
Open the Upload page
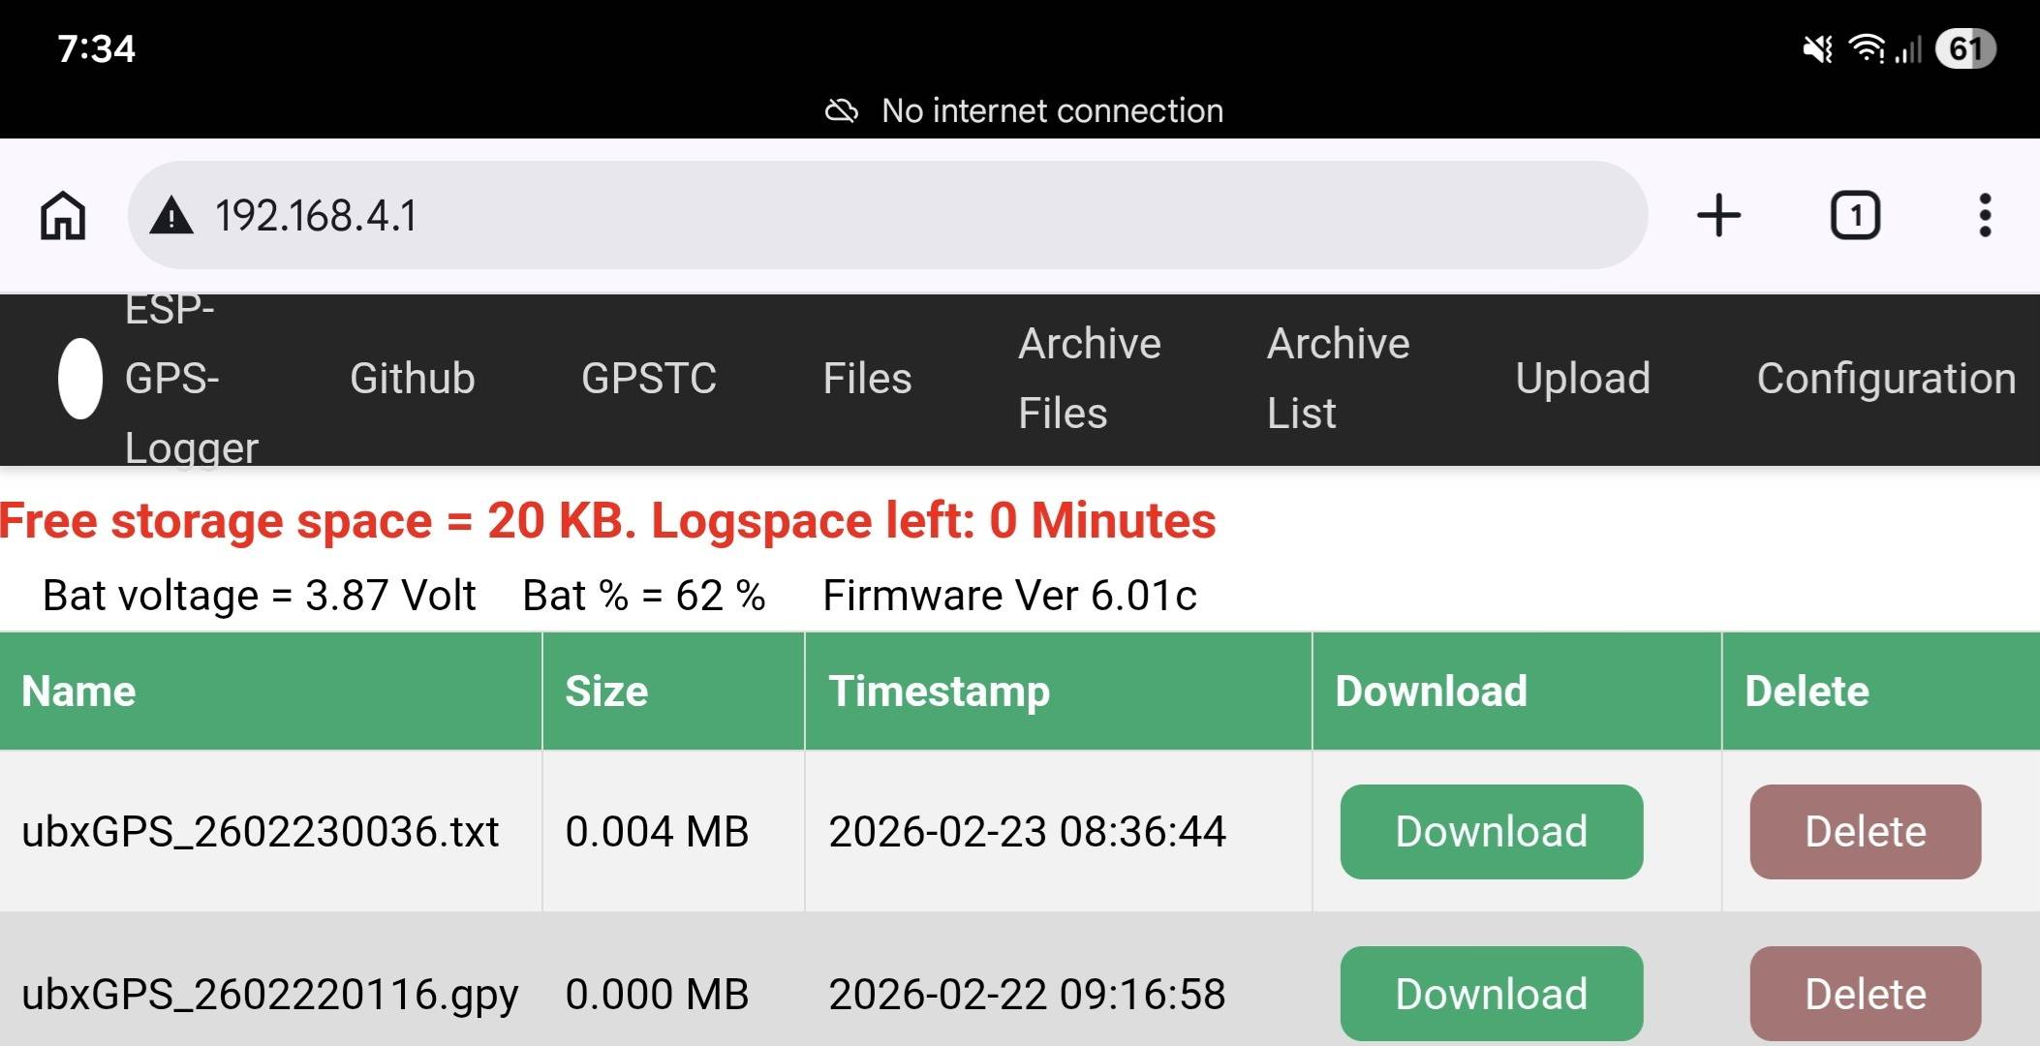point(1584,379)
